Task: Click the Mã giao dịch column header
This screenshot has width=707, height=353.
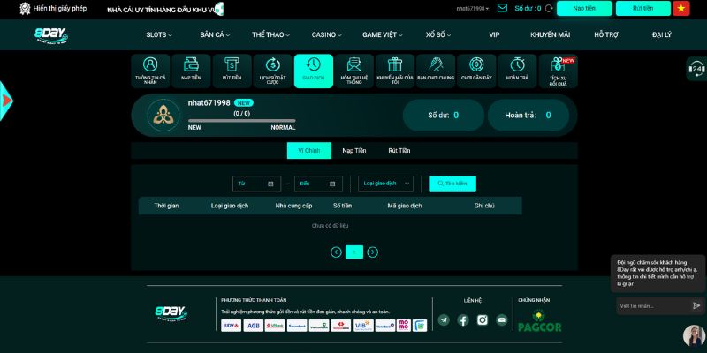Action: pos(405,206)
